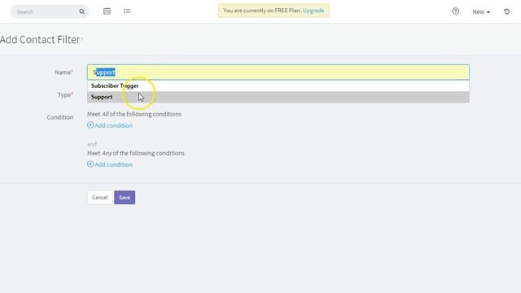Open the list view icon in top bar
The image size is (521, 293).
127,11
